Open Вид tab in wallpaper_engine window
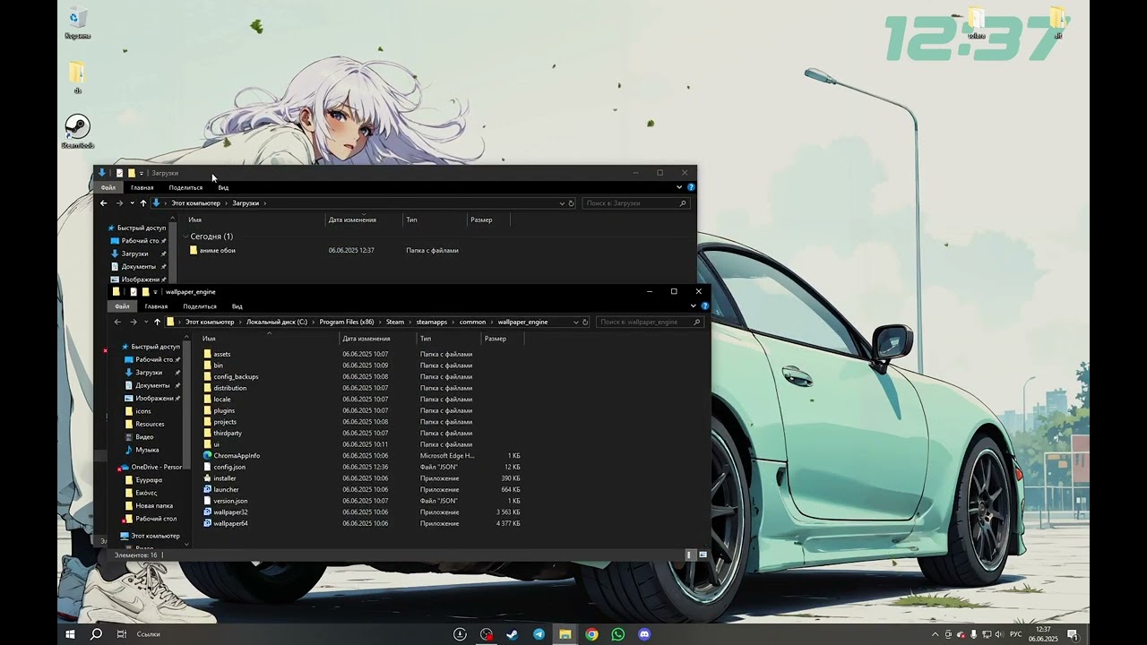 pos(237,306)
